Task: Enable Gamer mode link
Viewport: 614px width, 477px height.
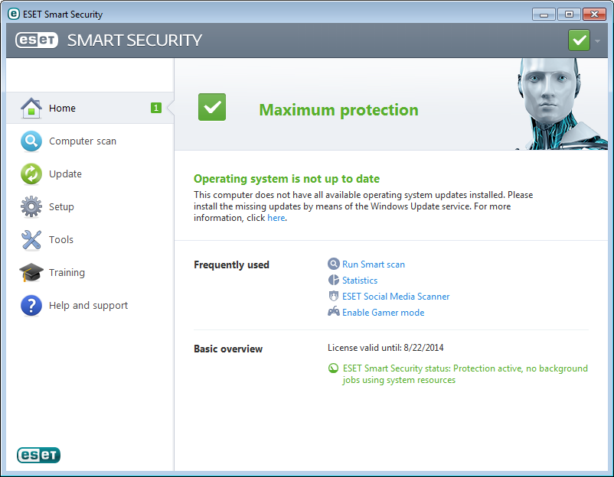Action: (x=383, y=312)
